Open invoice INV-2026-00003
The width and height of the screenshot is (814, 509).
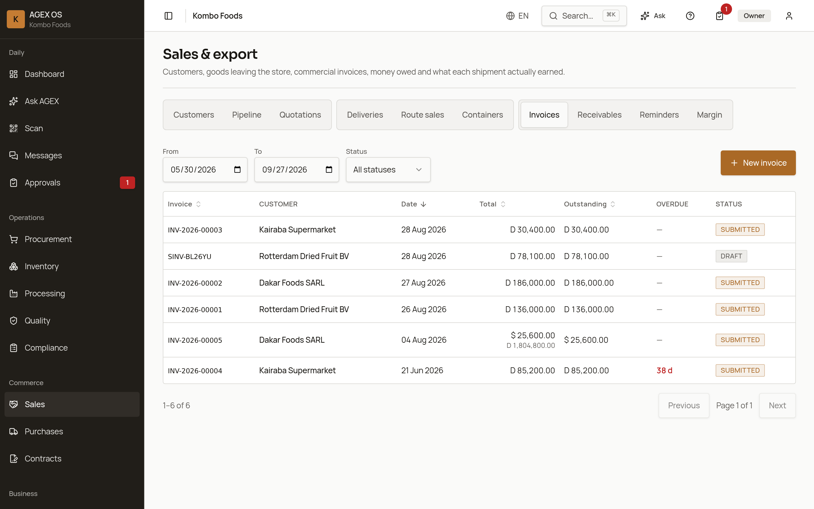pos(195,230)
